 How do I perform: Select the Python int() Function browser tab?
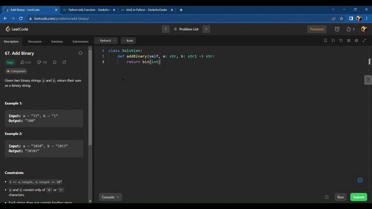click(88, 10)
